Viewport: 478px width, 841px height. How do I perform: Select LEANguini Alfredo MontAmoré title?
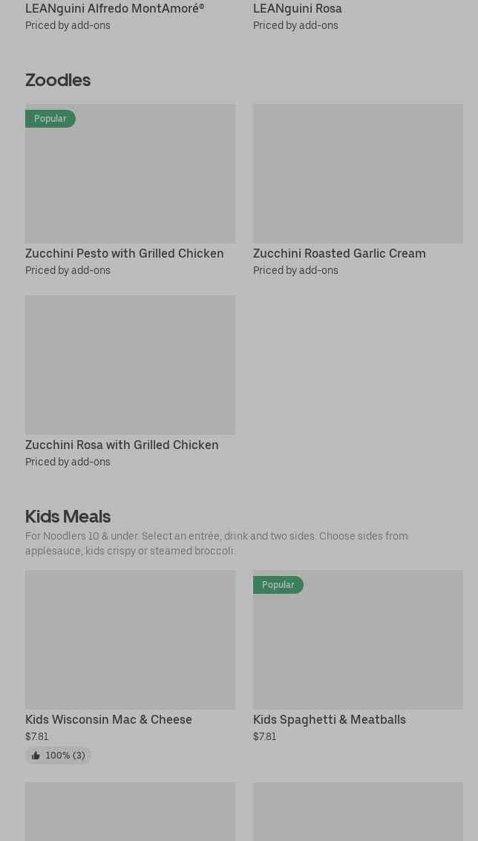(114, 9)
